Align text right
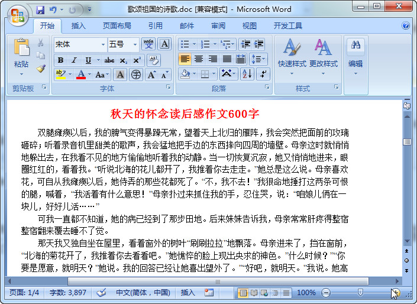This screenshot has width=417, height=304. click(x=213, y=59)
